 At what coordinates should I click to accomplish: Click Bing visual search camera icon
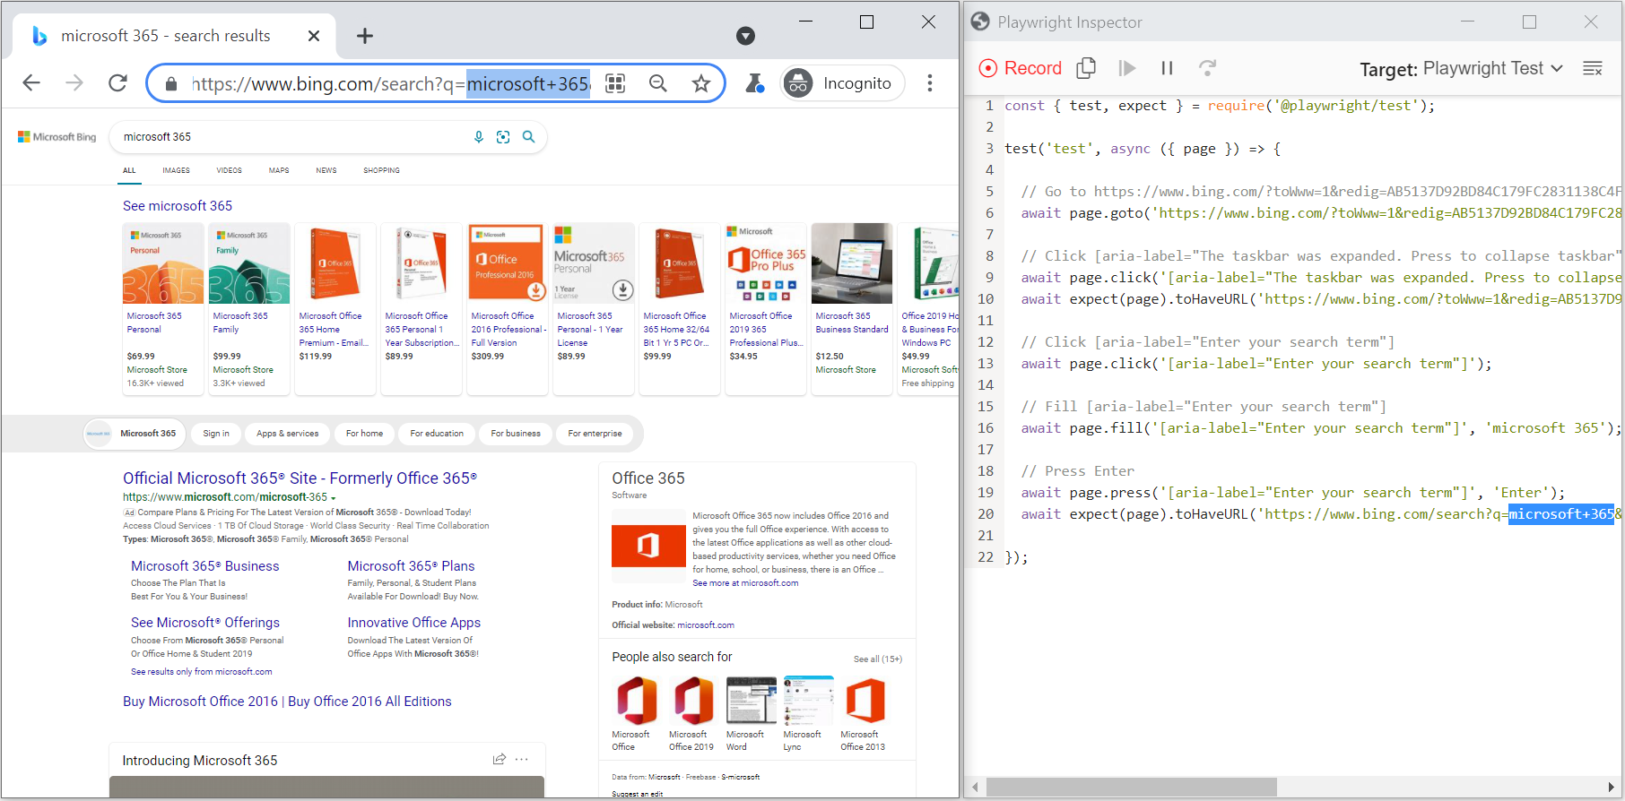[x=503, y=137]
